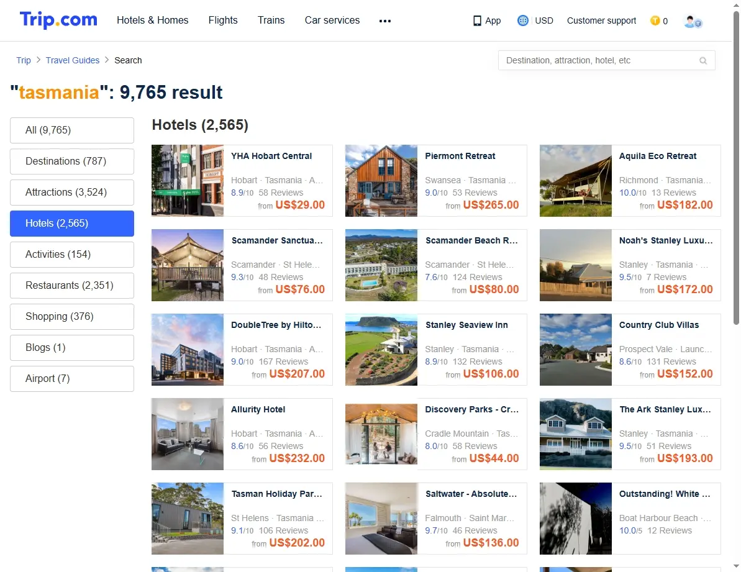Open Hotels & Homes menu
741x572 pixels.
point(153,20)
